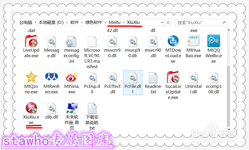Click the scrollbar up arrow

coord(229,30)
